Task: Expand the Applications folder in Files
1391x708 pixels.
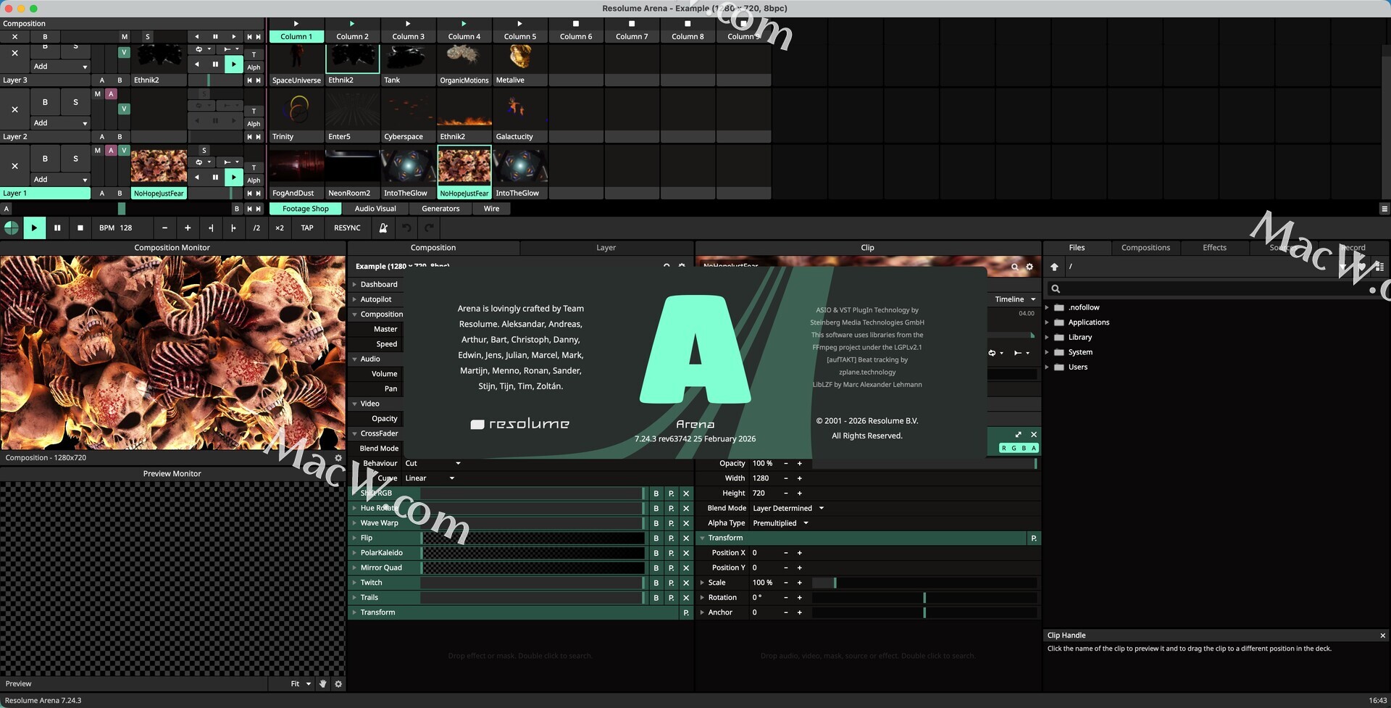Action: [x=1047, y=322]
